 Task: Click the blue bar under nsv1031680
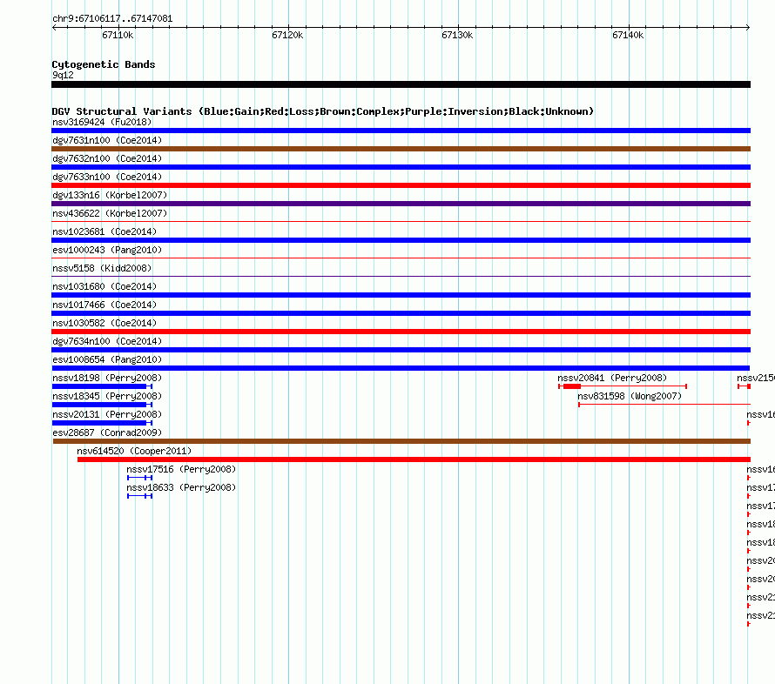401,295
